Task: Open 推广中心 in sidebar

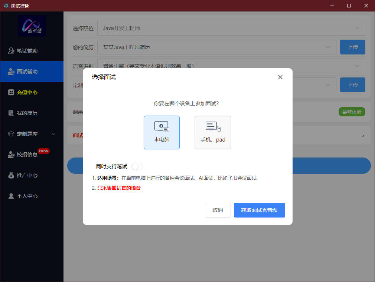Action: (32, 175)
